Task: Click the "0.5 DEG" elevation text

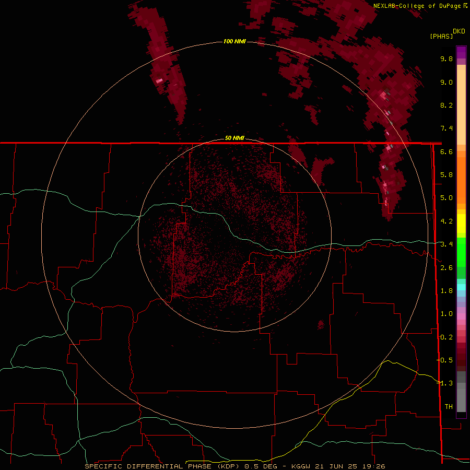Action: (260, 466)
